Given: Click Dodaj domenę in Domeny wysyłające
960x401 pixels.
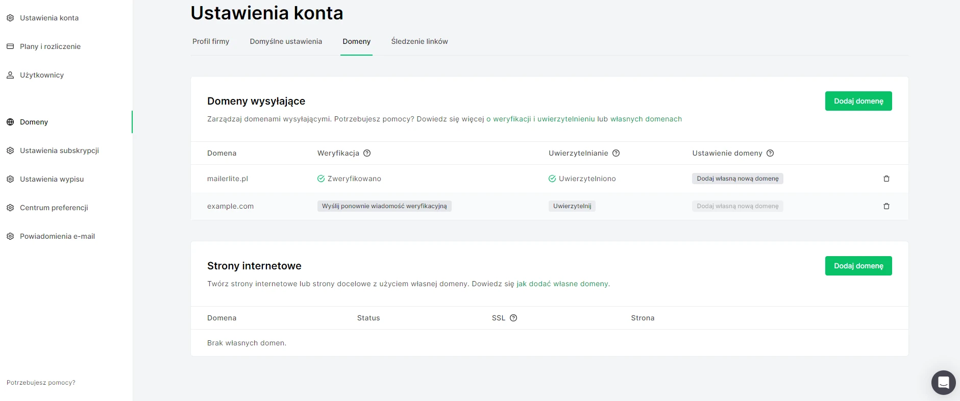Looking at the screenshot, I should click(x=858, y=101).
